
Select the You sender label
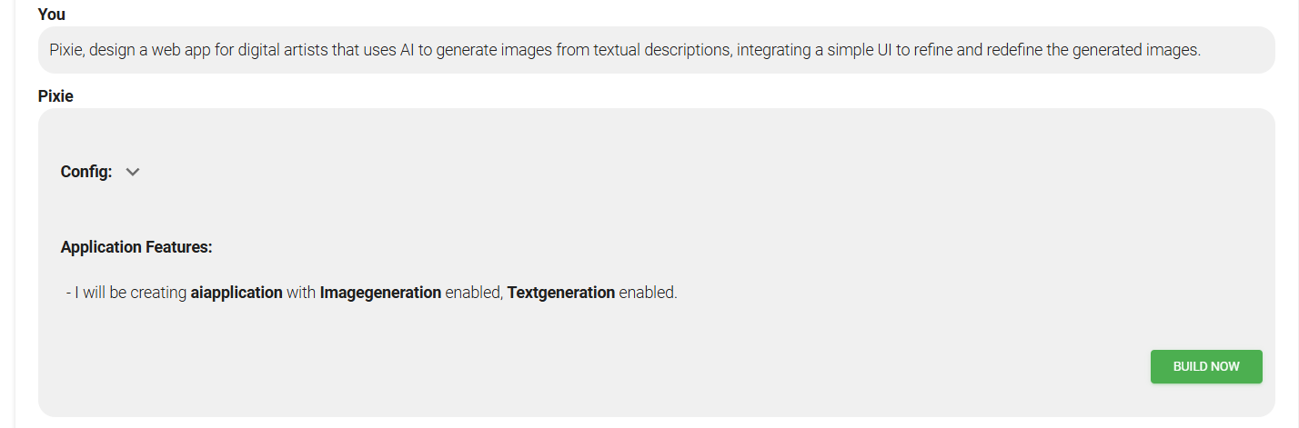point(52,15)
